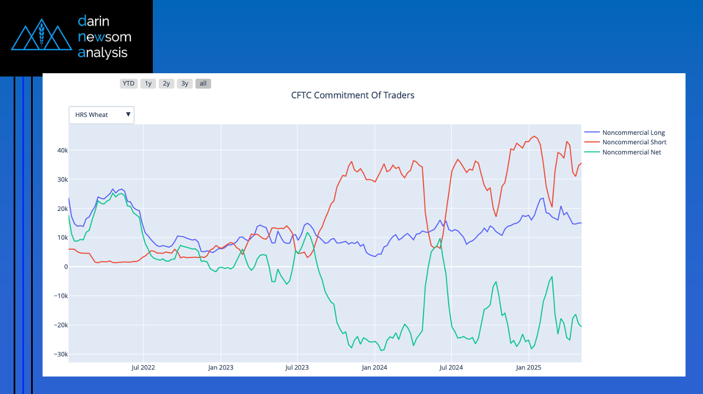Click the 'Jul 2022' x-axis label
Image resolution: width=703 pixels, height=394 pixels.
143,367
